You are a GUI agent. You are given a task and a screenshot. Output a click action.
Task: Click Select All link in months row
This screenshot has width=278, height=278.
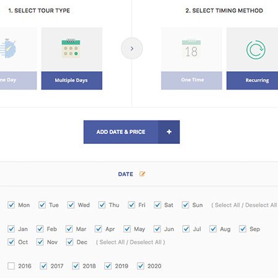(x=112, y=242)
